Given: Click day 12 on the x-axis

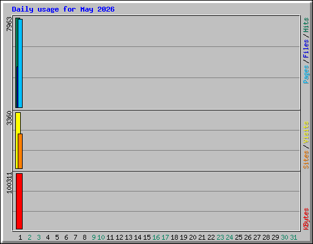Looking at the screenshot, I should point(119,237).
